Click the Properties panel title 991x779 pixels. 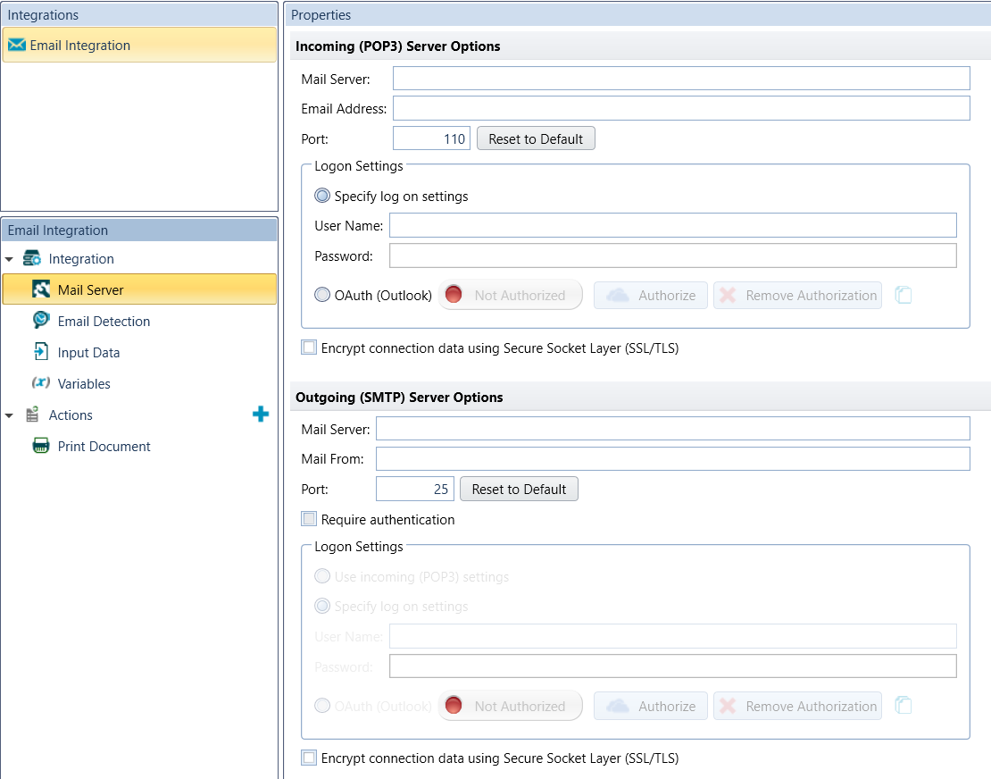tap(321, 15)
